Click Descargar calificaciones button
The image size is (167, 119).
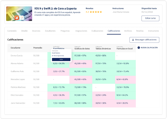point(144,40)
